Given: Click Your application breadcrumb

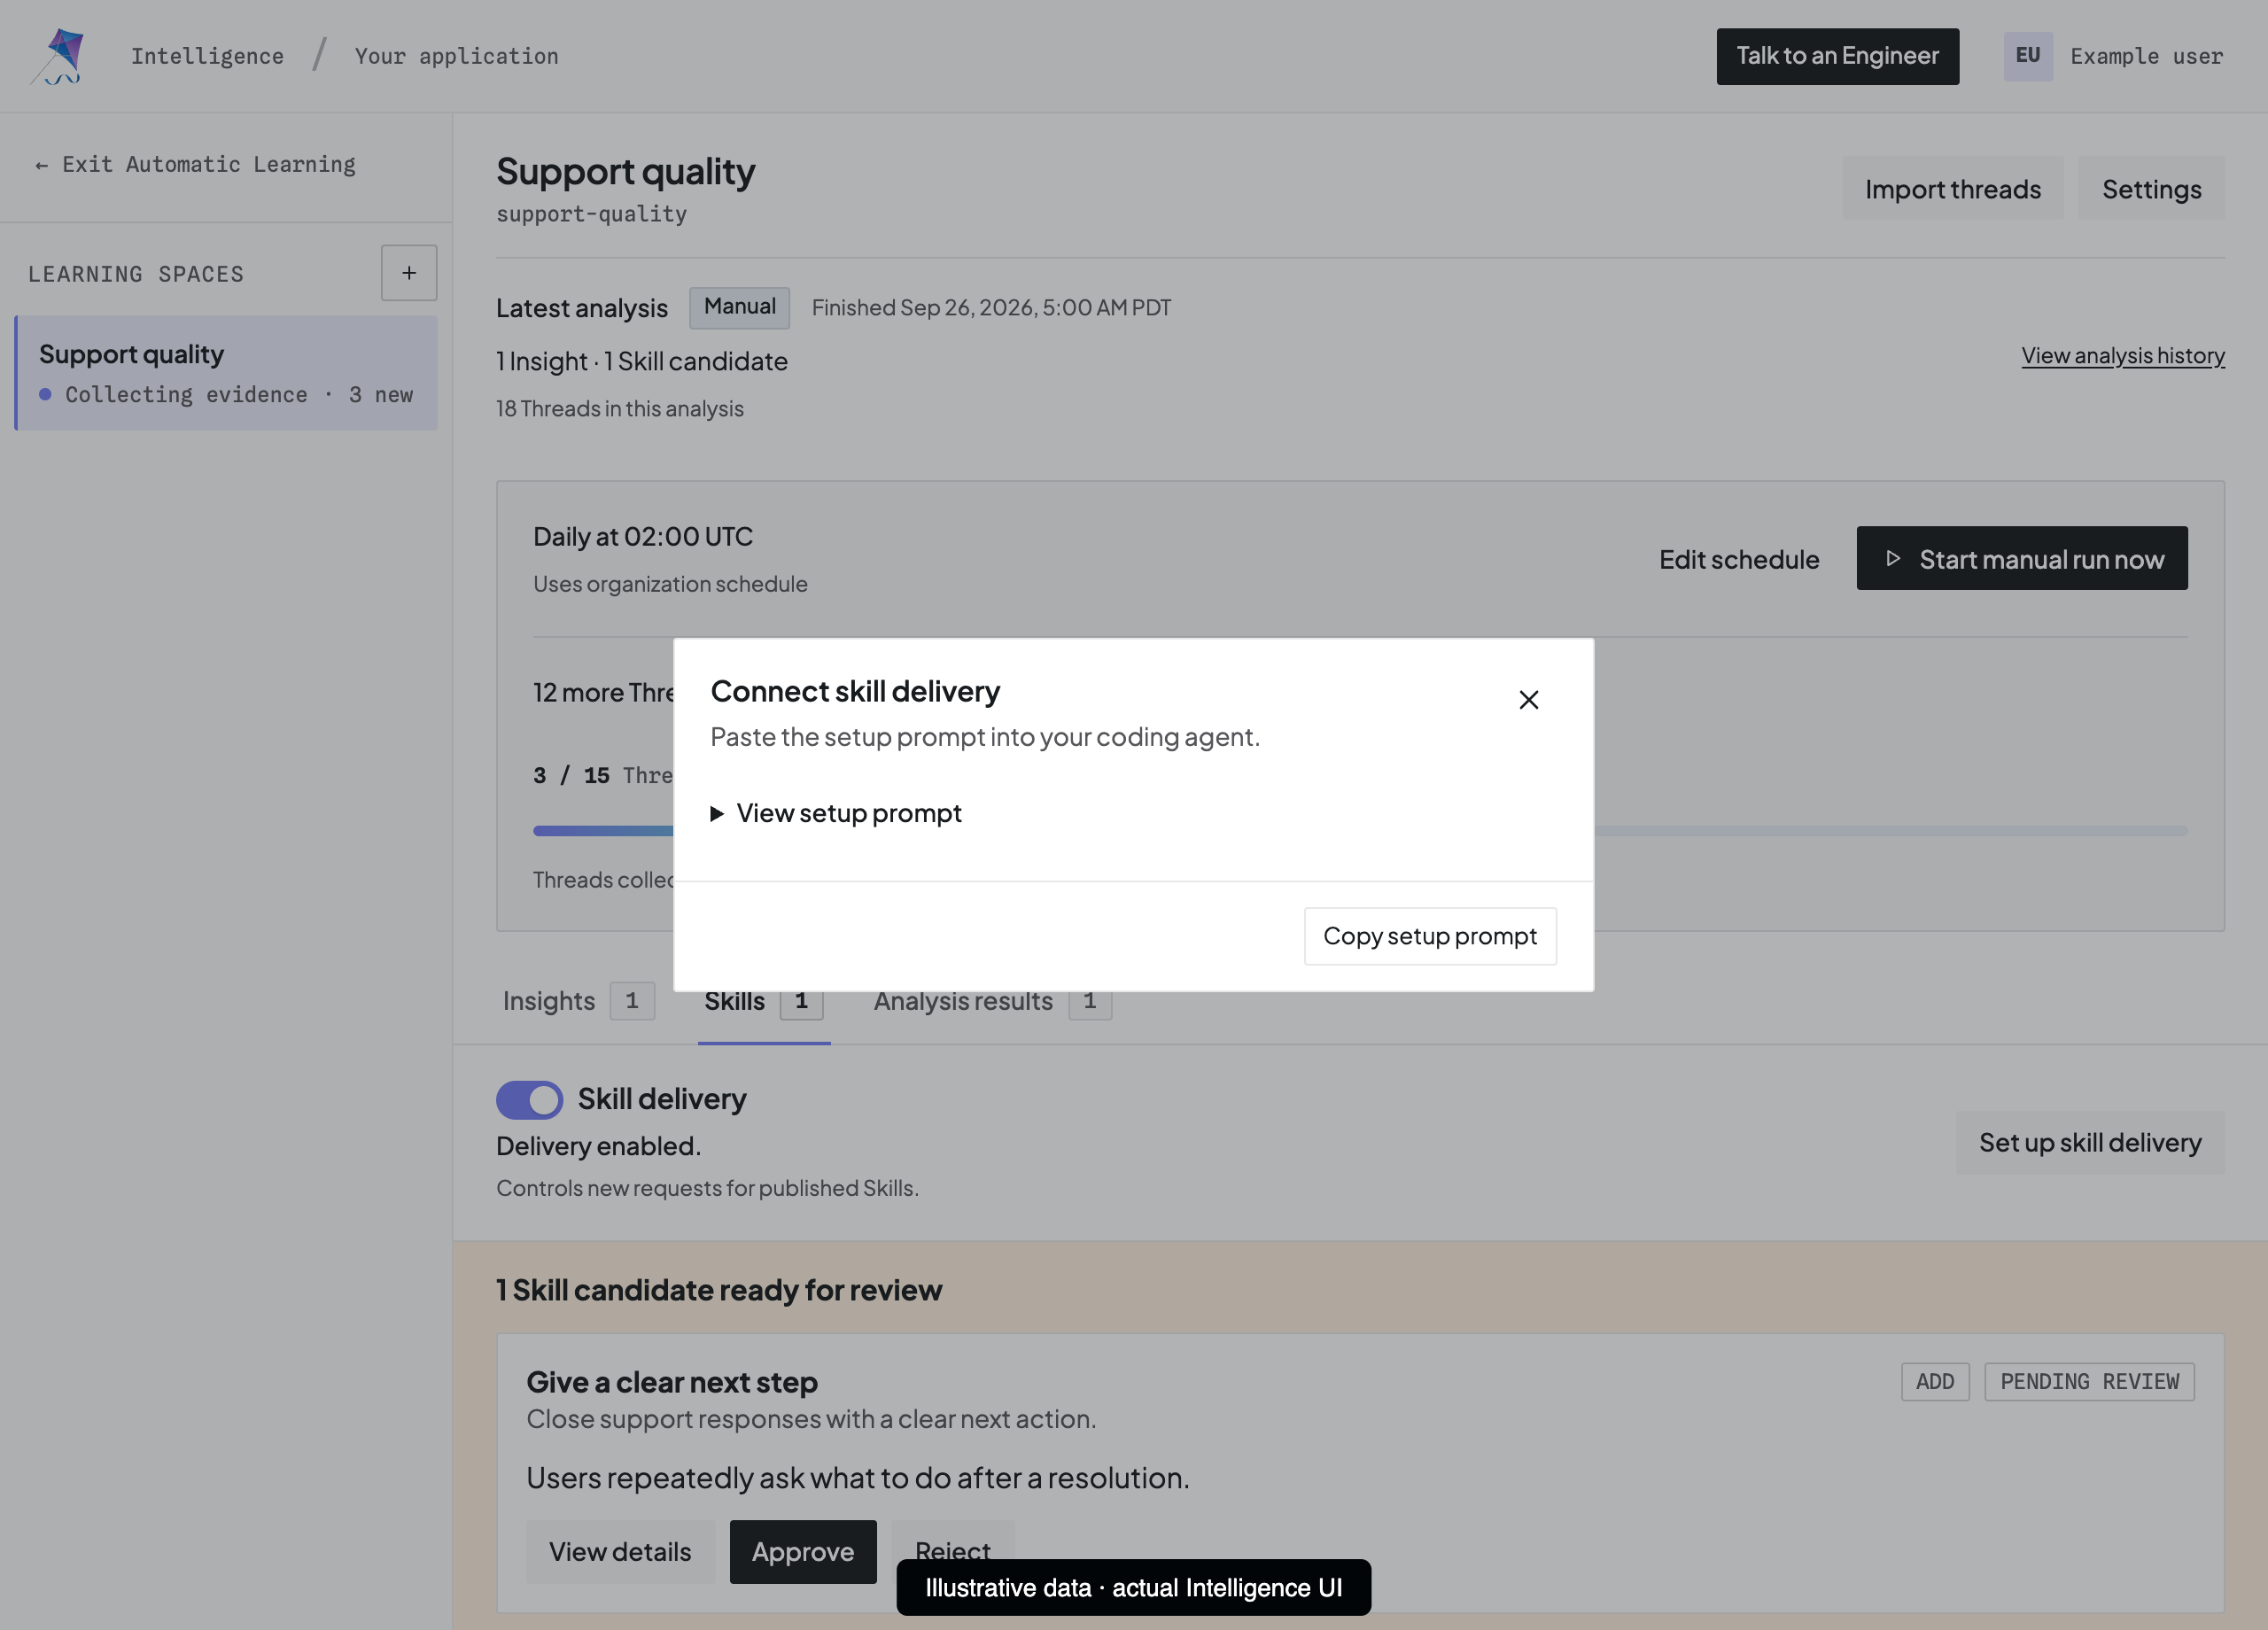Looking at the screenshot, I should tap(457, 56).
